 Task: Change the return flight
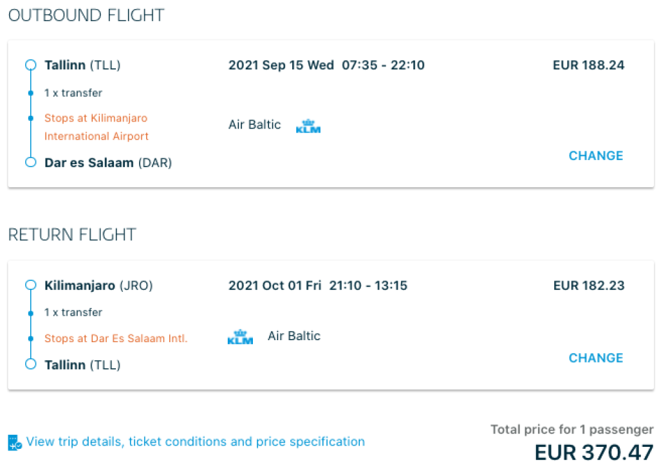pos(596,358)
